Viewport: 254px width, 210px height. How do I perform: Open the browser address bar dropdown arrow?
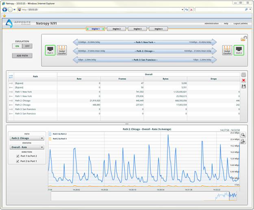point(182,9)
